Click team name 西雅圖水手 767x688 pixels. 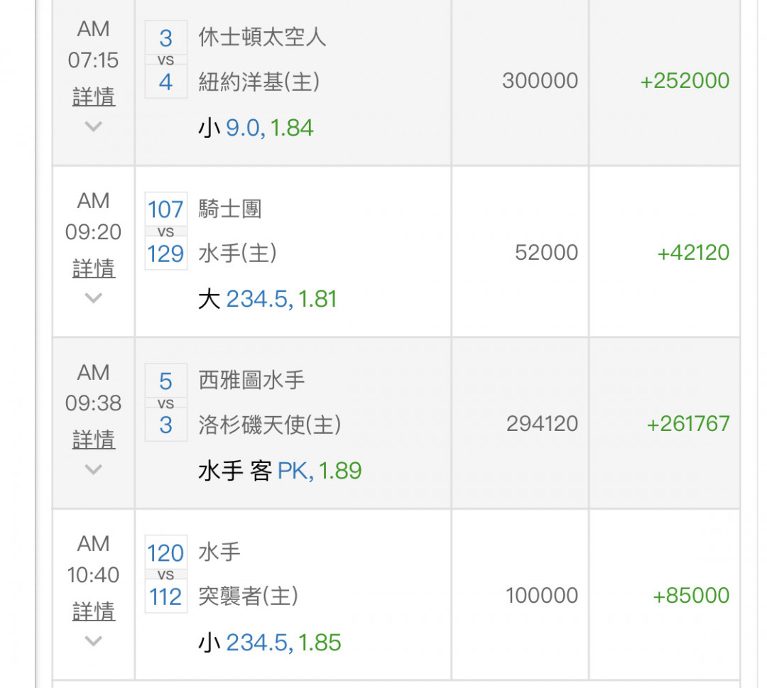pos(251,381)
